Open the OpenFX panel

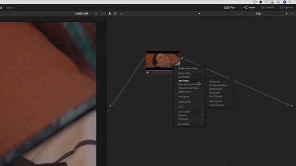pyautogui.click(x=267, y=7)
